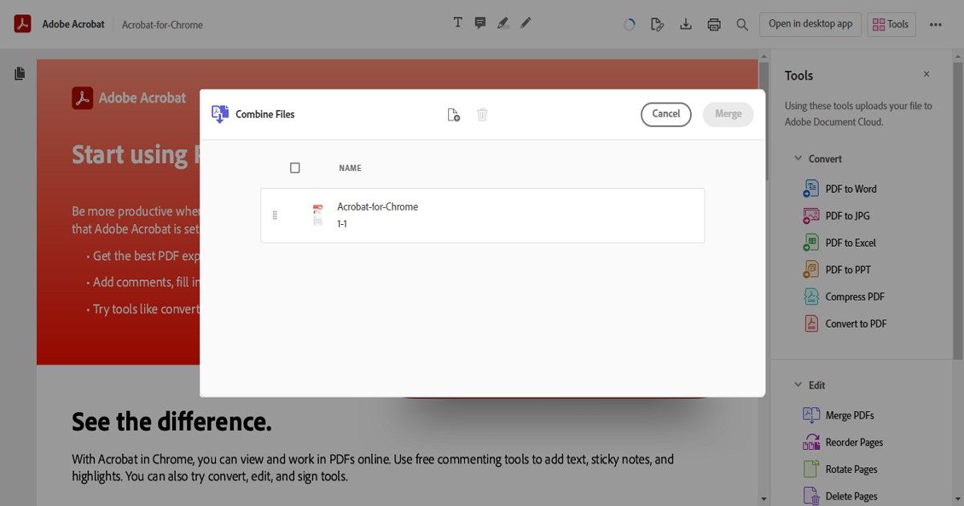Open the PDF to Word tool
964x506 pixels.
click(x=840, y=189)
